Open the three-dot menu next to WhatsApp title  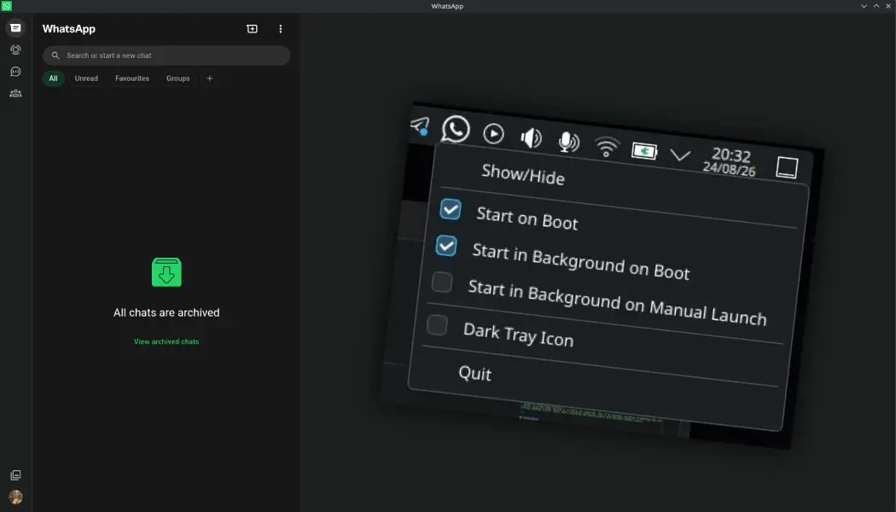pyautogui.click(x=280, y=28)
